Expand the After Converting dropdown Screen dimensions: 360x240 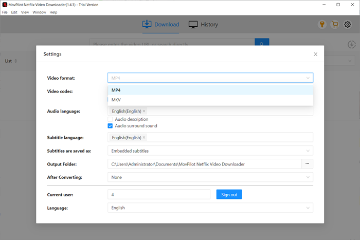210,177
